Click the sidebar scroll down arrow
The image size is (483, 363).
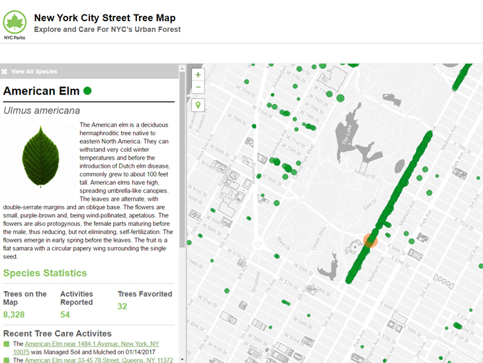182,359
